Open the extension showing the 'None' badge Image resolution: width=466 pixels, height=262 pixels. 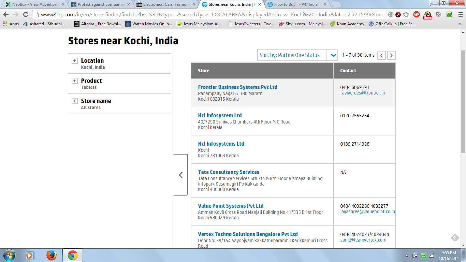pyautogui.click(x=427, y=15)
